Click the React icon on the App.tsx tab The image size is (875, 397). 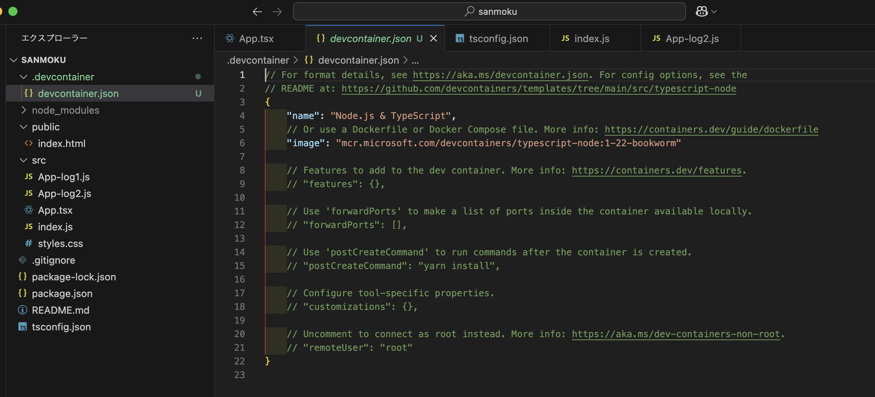(x=230, y=38)
